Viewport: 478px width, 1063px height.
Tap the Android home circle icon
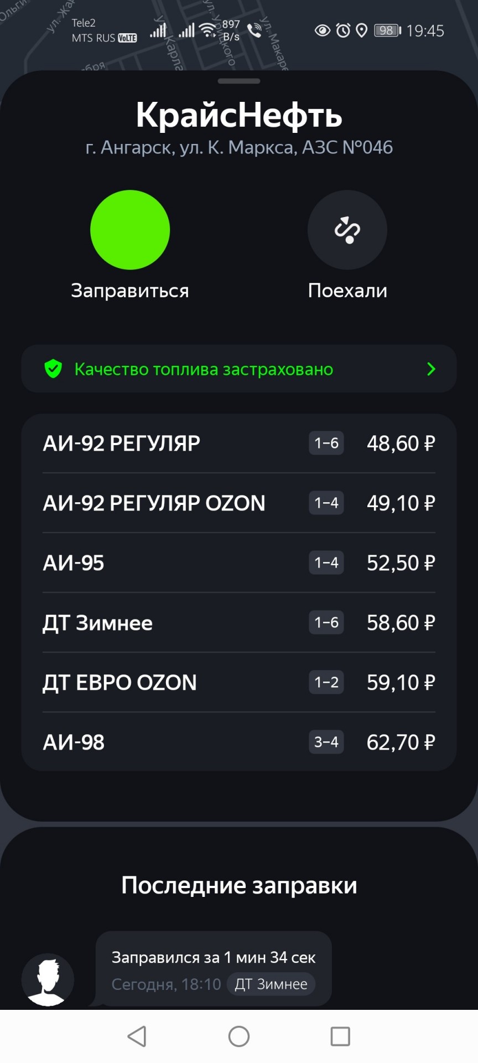239,1036
